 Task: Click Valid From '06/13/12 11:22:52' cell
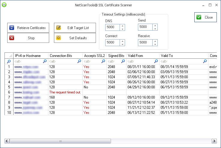click(x=143, y=113)
